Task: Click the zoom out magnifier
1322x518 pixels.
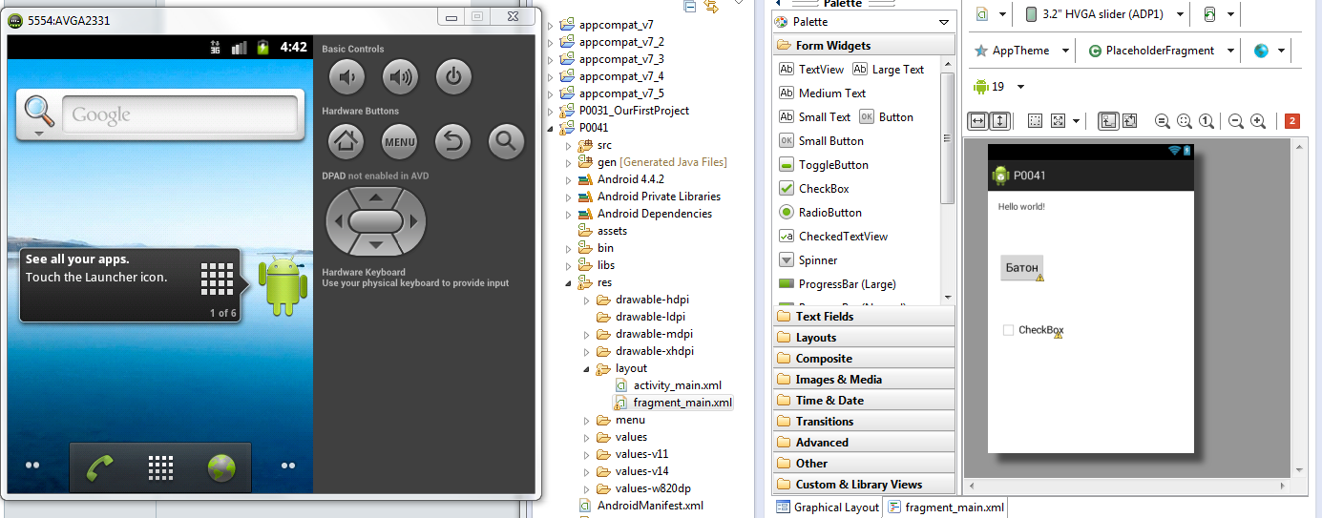Action: 1235,121
